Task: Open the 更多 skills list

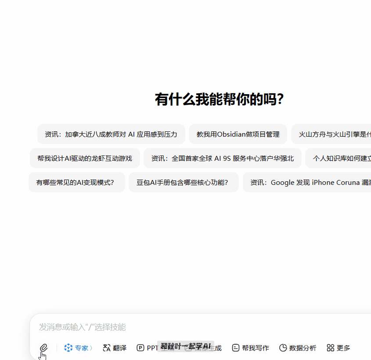Action: pos(338,348)
